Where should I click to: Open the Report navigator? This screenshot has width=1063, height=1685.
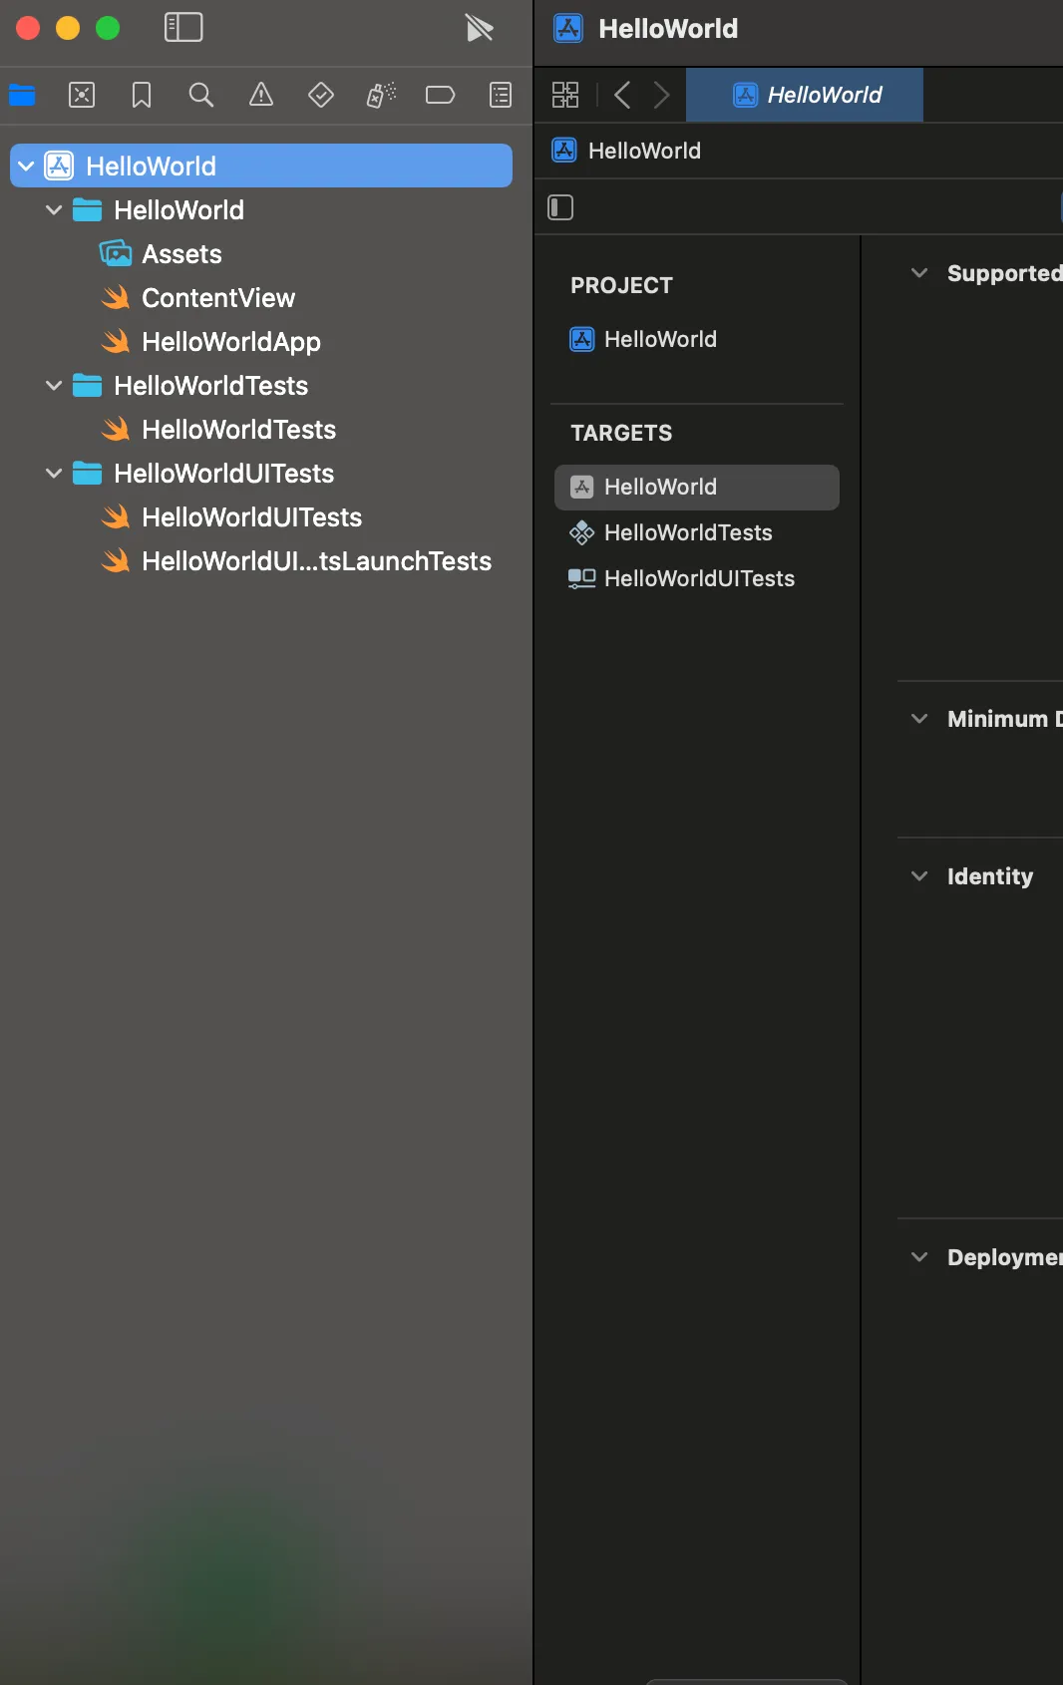(501, 95)
